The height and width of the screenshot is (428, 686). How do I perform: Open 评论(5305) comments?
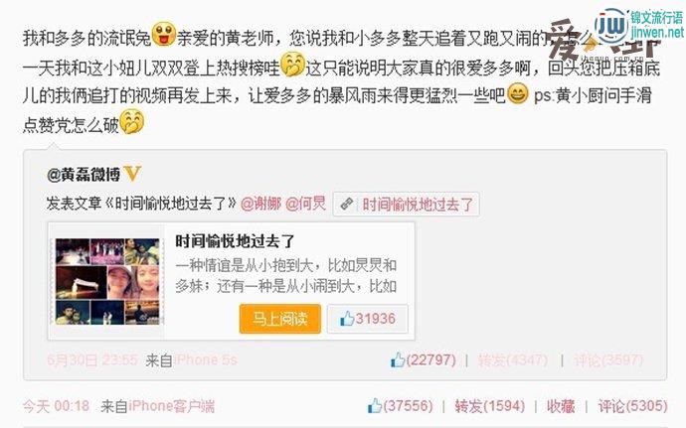[632, 406]
